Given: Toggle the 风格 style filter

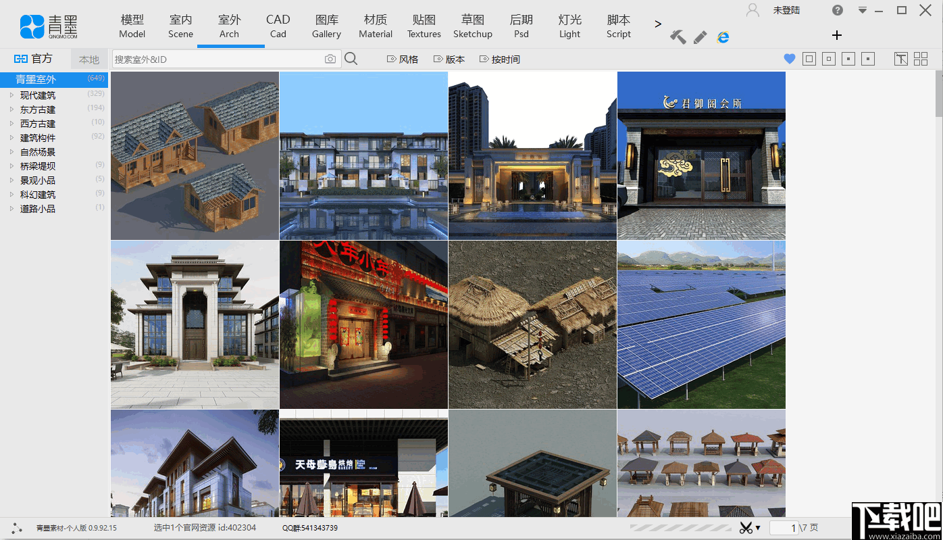Looking at the screenshot, I should 403,59.
